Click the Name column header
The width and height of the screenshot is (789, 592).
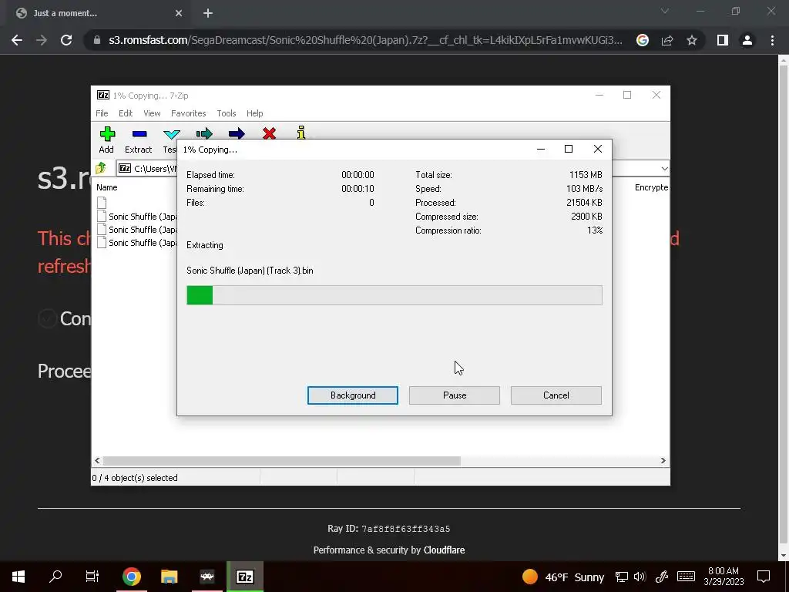[107, 187]
